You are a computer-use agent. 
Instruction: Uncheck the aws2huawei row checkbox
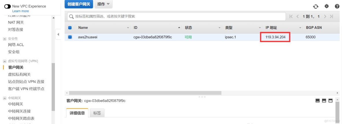(x=70, y=37)
